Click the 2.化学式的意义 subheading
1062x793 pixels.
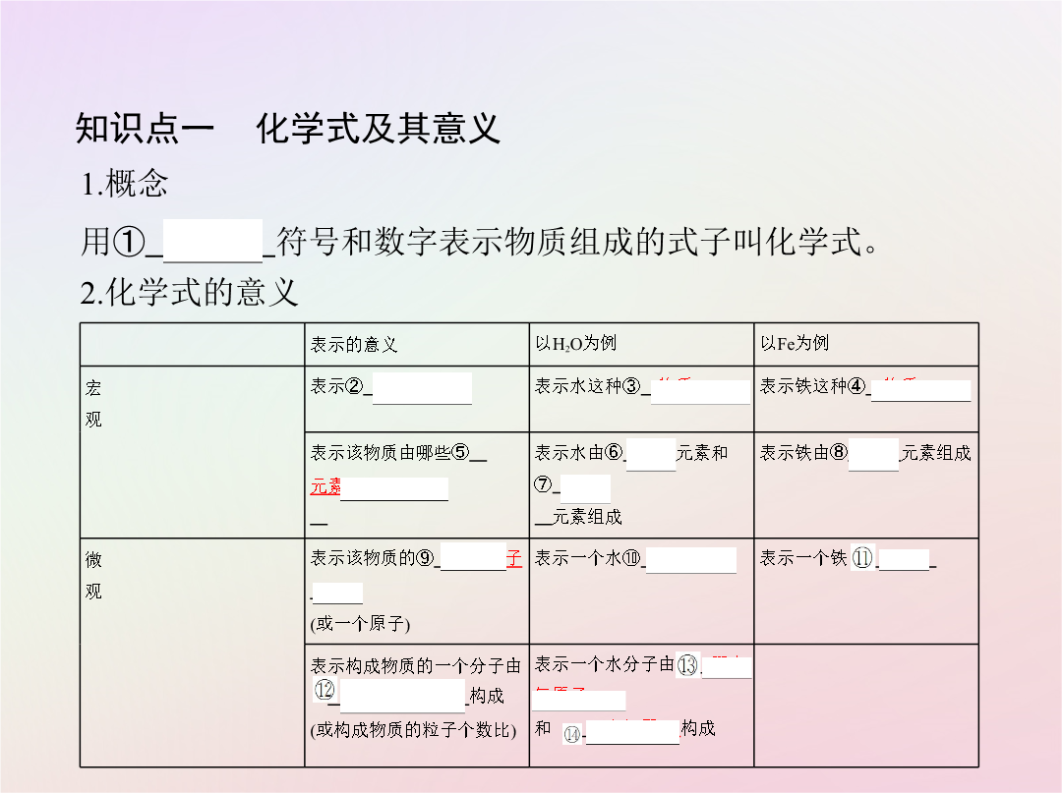pos(189,292)
